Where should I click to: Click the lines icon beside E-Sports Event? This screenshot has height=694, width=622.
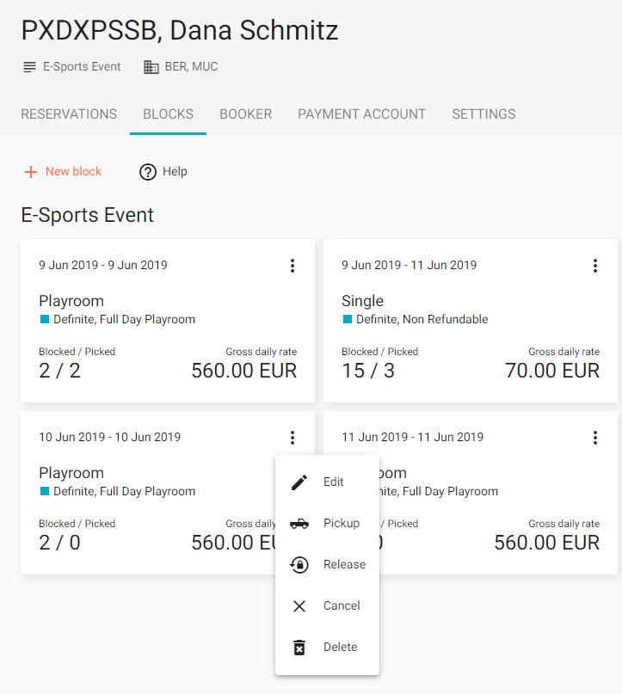(x=29, y=67)
